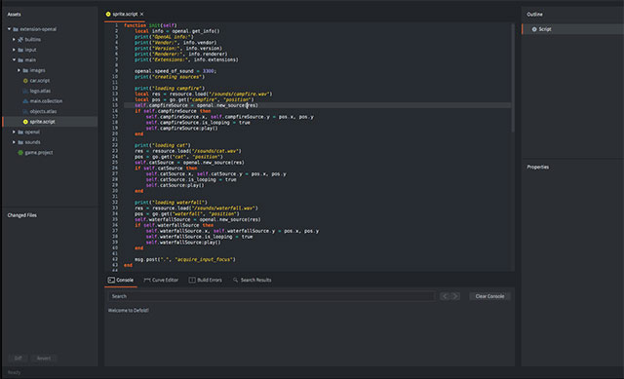Screen dimensions: 624x379
Task: Collapse the main folder arrow
Action: pos(14,60)
